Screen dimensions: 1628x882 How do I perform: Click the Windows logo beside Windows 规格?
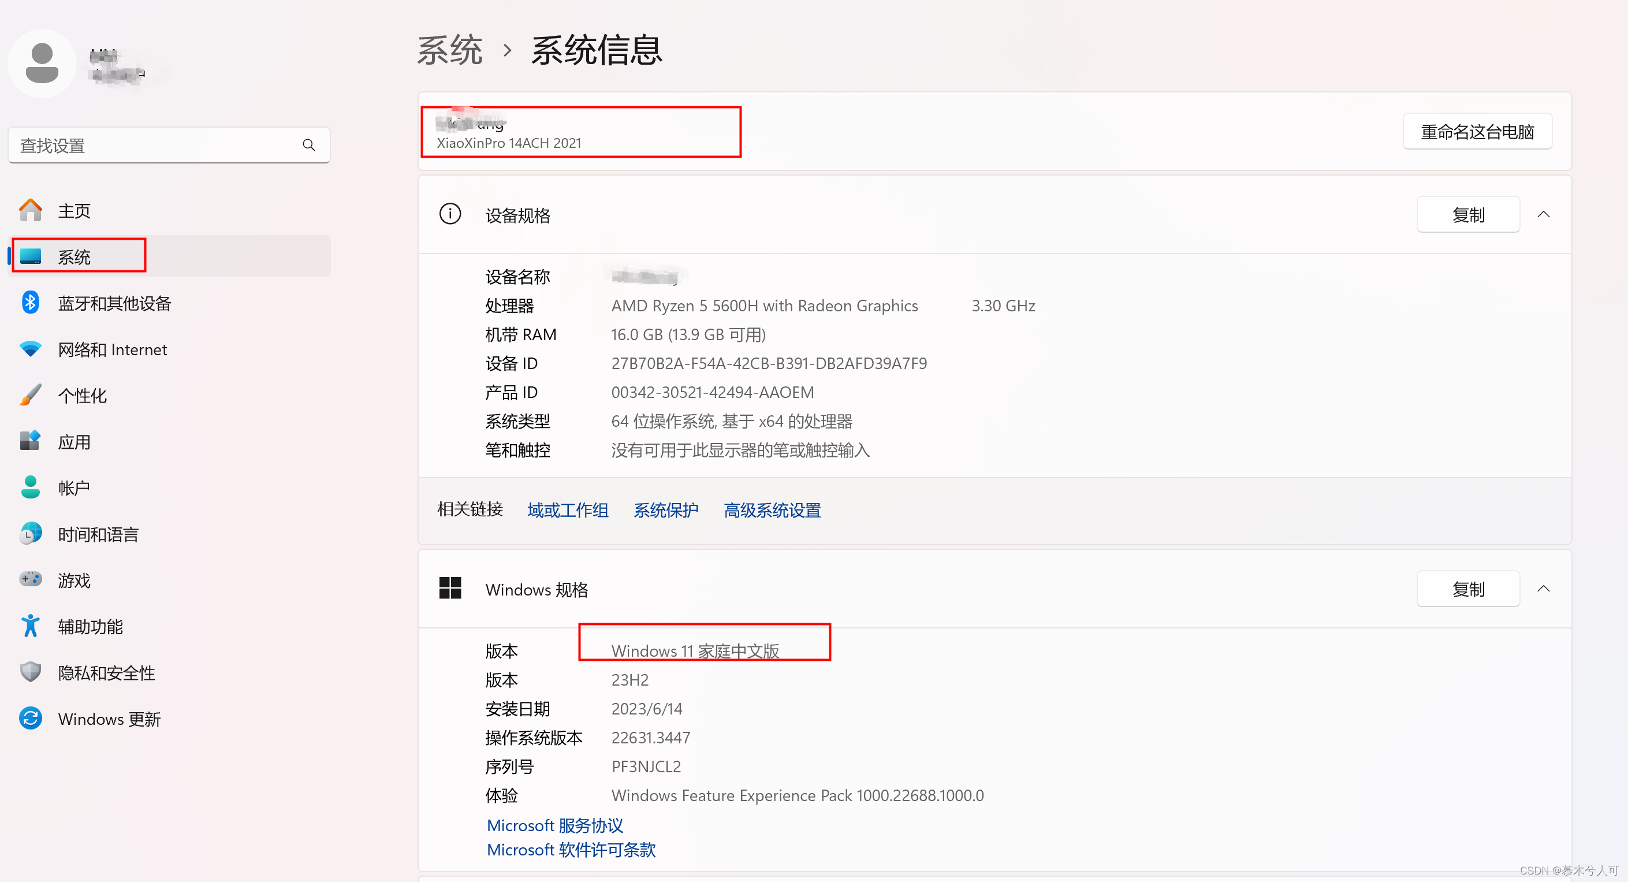[450, 589]
